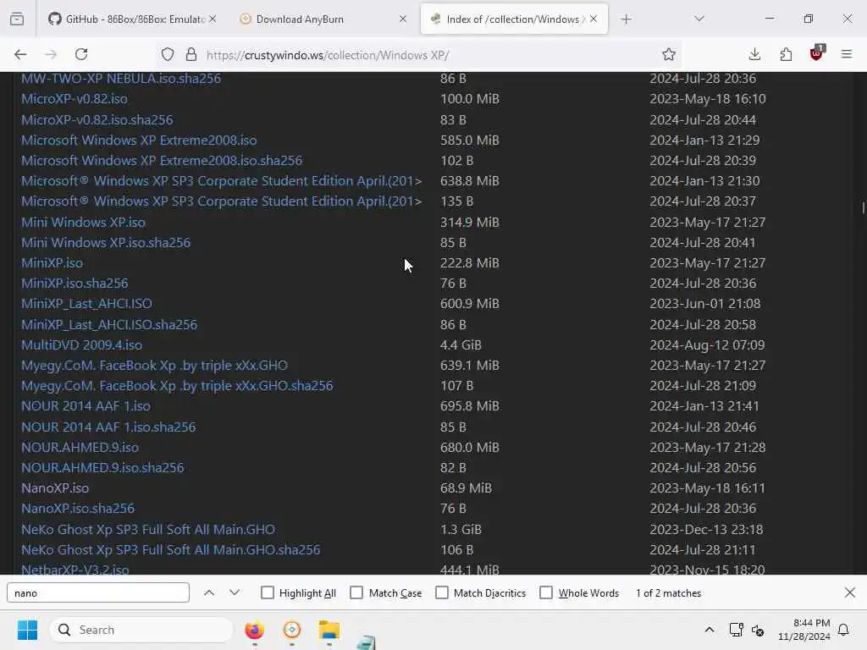Open MiniXP.iso.sha256 link
Image resolution: width=867 pixels, height=650 pixels.
(x=75, y=284)
